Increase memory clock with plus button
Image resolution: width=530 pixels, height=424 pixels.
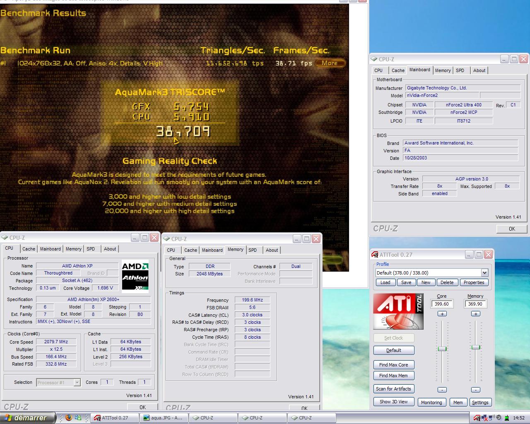pos(476,314)
